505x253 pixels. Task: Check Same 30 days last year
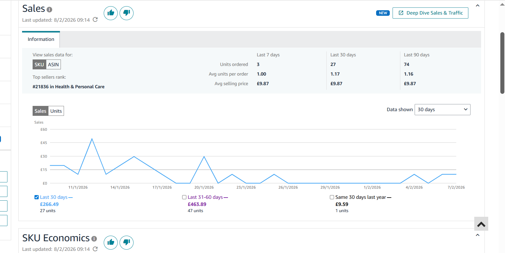click(x=332, y=197)
